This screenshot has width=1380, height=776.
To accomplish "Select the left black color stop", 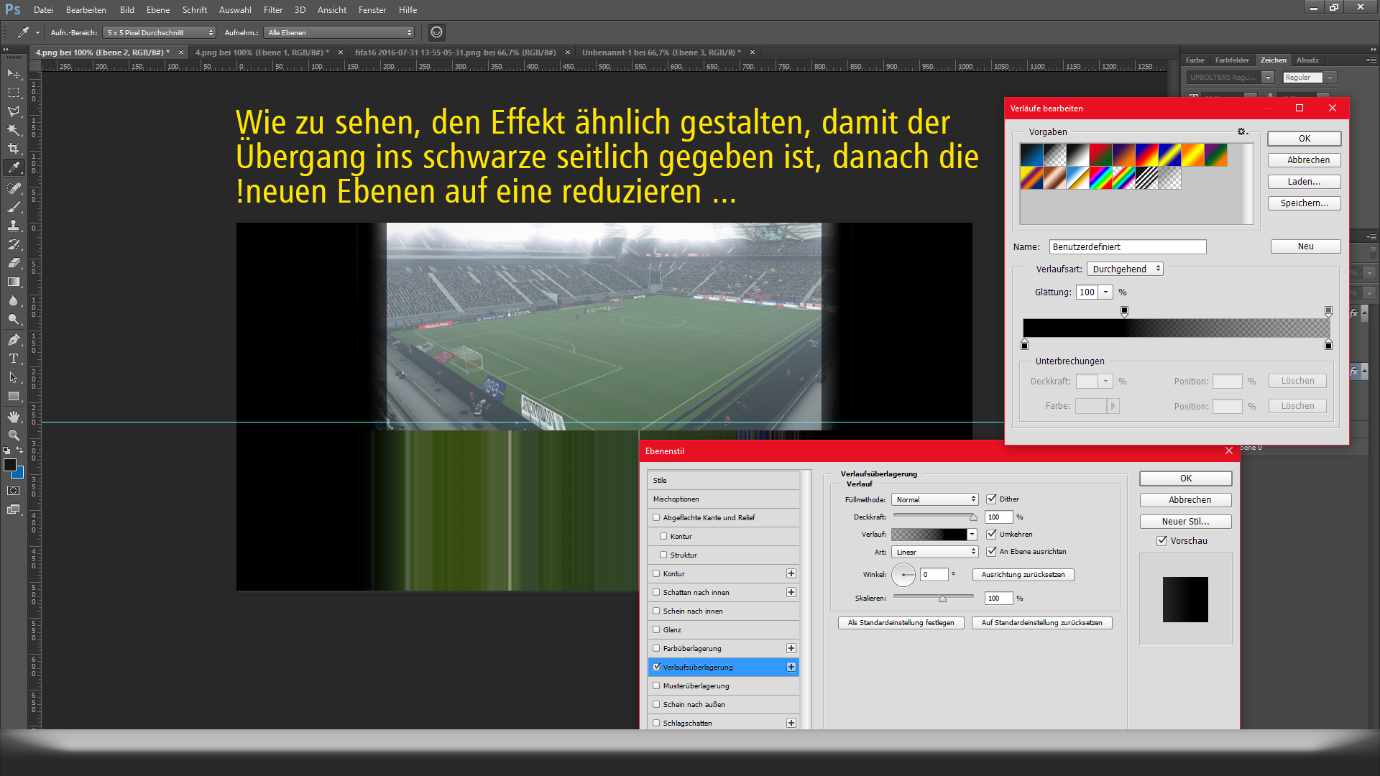I will coord(1025,345).
